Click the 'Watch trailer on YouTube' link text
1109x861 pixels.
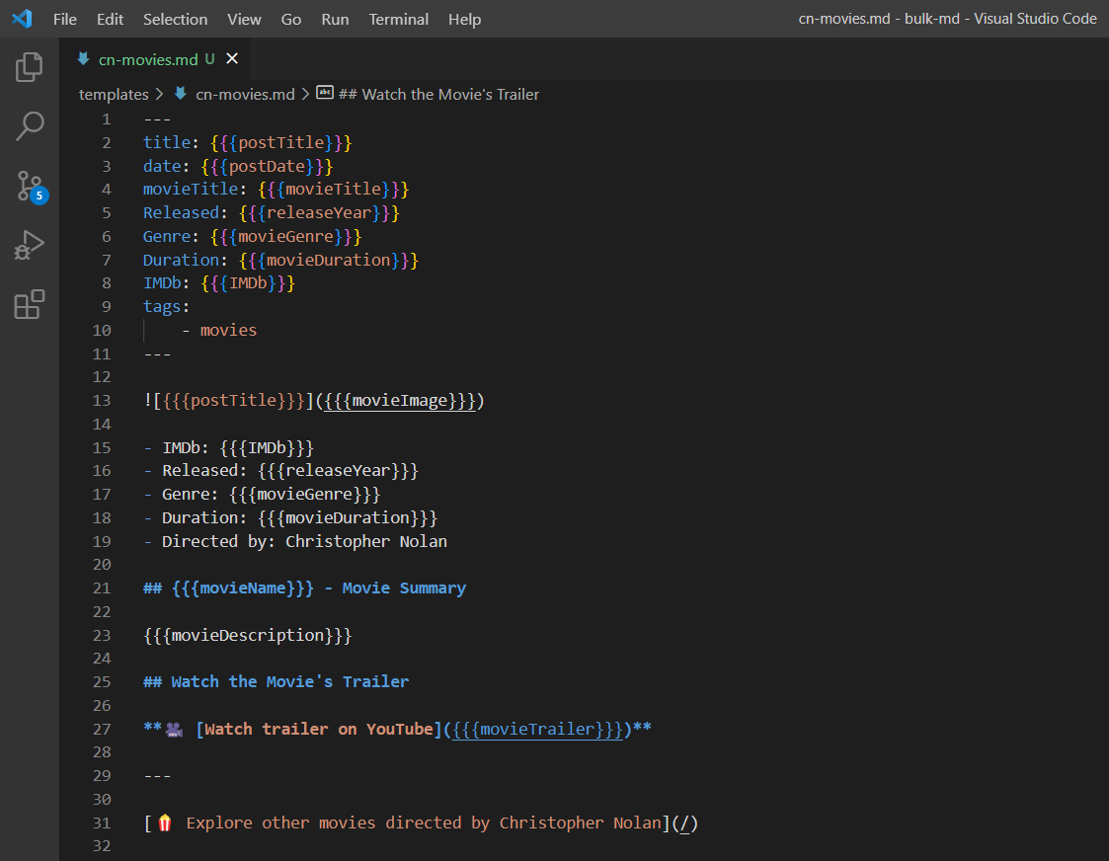319,729
